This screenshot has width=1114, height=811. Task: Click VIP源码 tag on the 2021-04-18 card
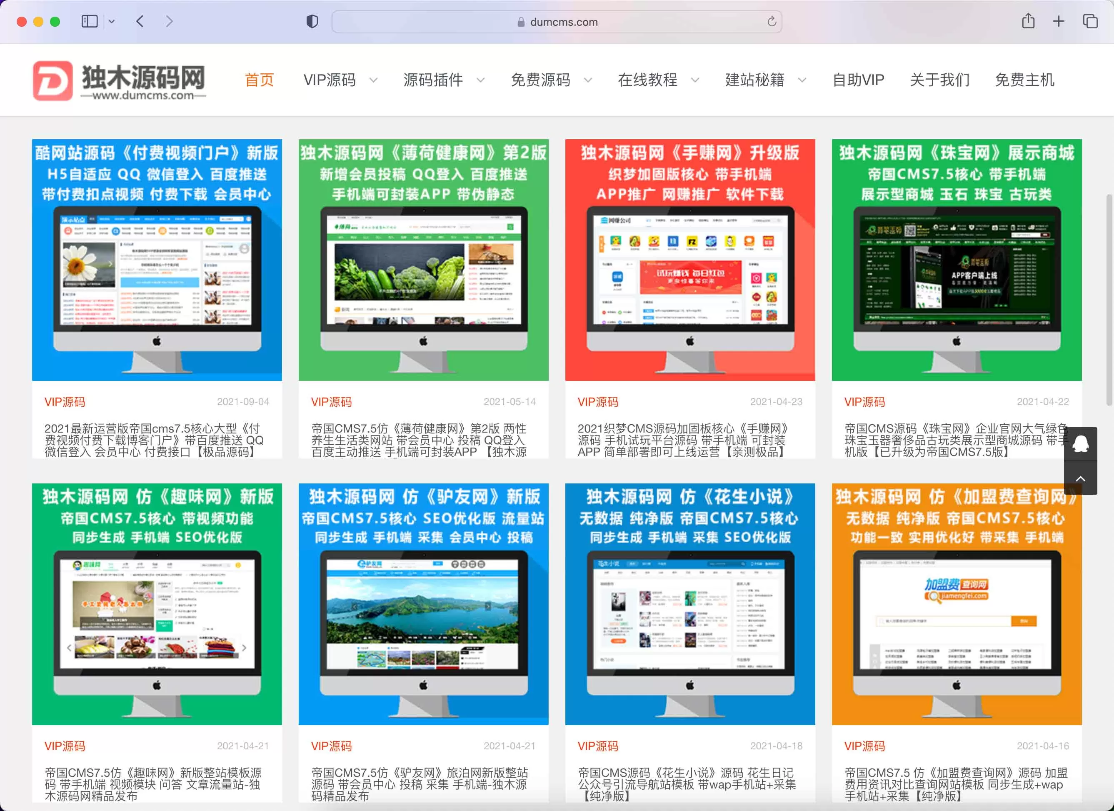point(598,746)
